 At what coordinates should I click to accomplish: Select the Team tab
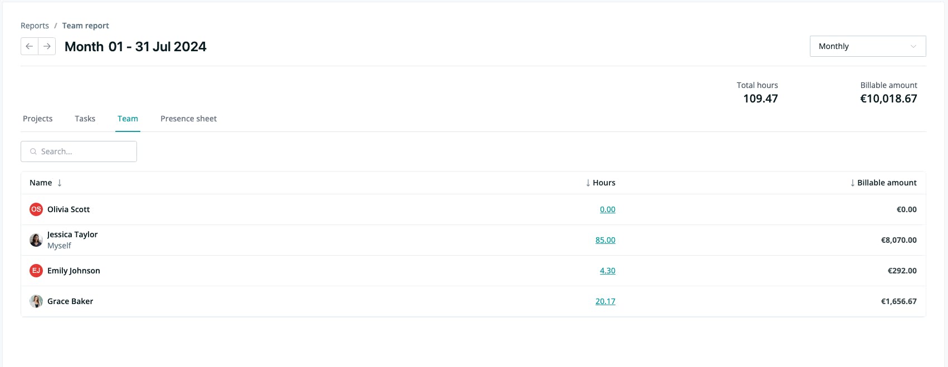click(x=128, y=119)
